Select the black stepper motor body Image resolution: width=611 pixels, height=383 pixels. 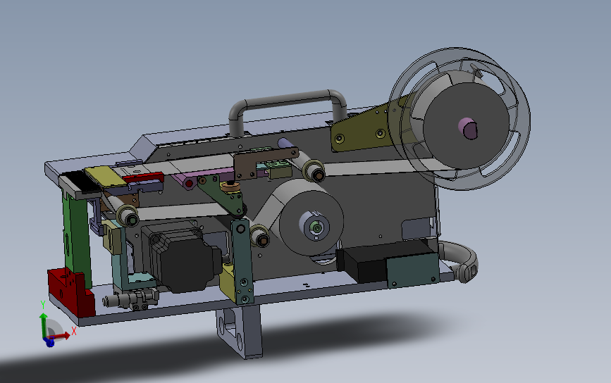click(x=183, y=258)
